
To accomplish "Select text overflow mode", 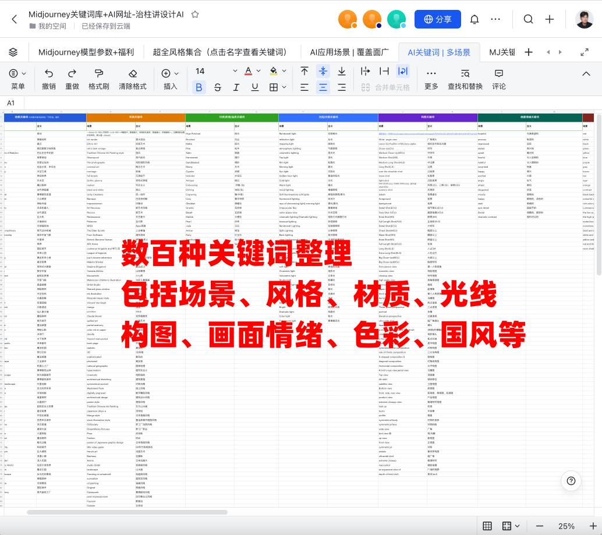I will point(365,72).
